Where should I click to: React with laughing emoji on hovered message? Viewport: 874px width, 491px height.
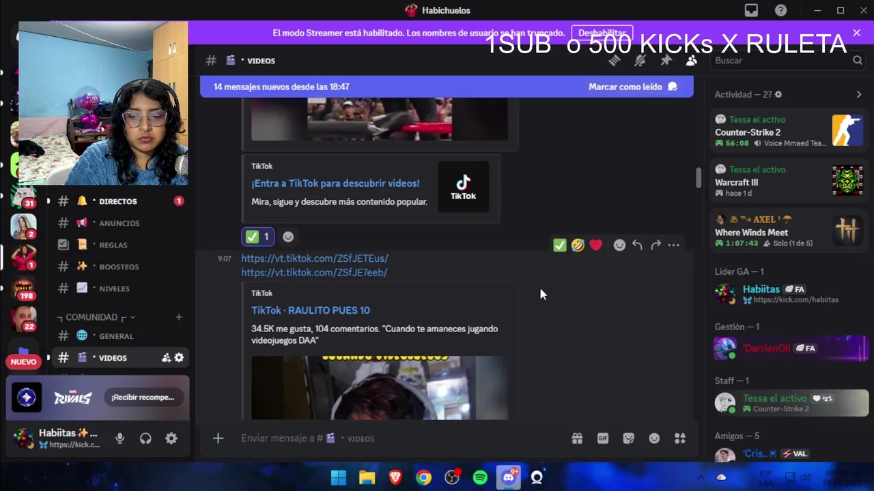coord(578,245)
